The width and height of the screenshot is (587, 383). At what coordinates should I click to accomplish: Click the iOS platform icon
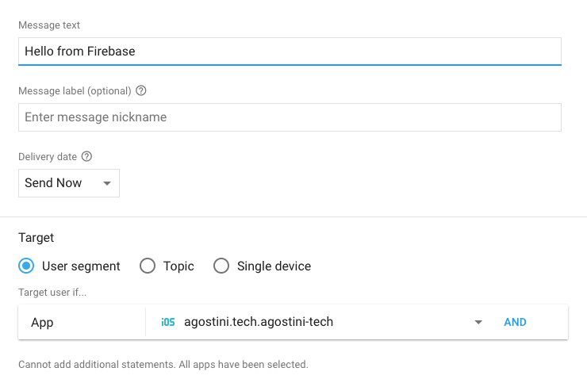click(x=167, y=322)
